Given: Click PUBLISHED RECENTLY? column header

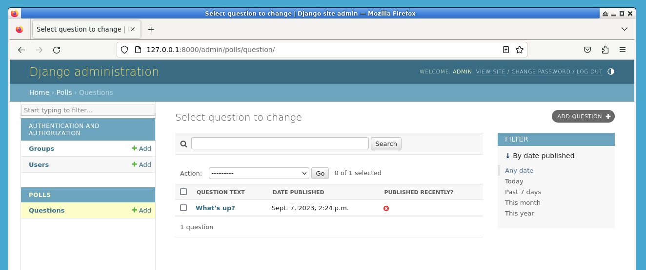Looking at the screenshot, I should [419, 192].
